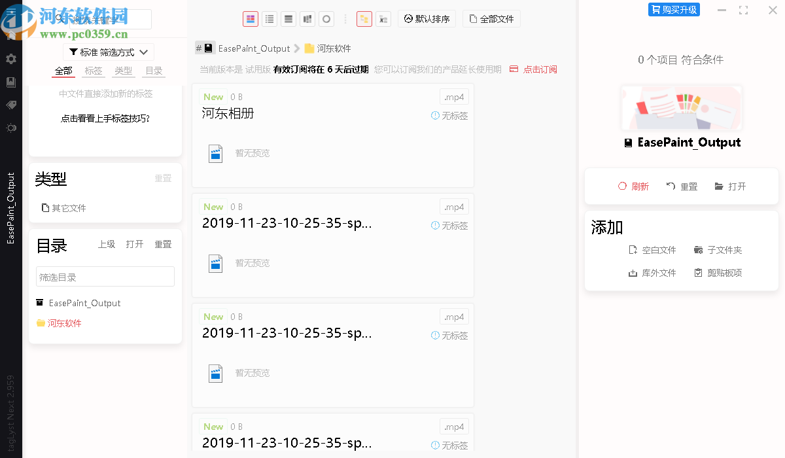Viewport: 785px width, 458px height.
Task: Select the tag icon in left sidebar
Action: coord(10,105)
